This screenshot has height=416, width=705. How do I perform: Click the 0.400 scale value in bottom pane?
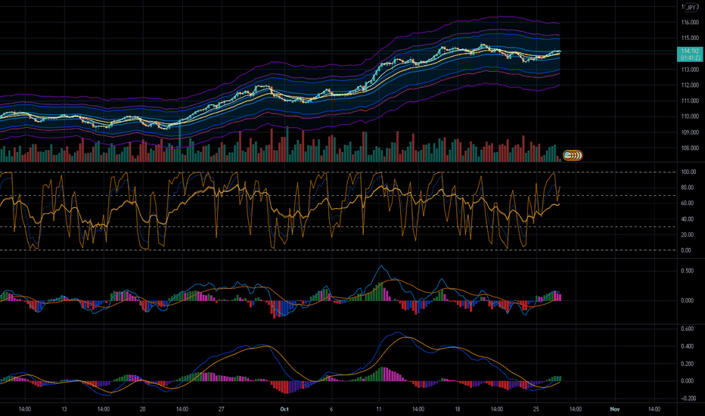(688, 346)
